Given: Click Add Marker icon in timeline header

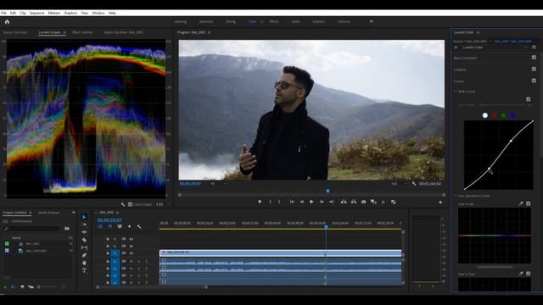Looking at the screenshot, I should pos(130,227).
